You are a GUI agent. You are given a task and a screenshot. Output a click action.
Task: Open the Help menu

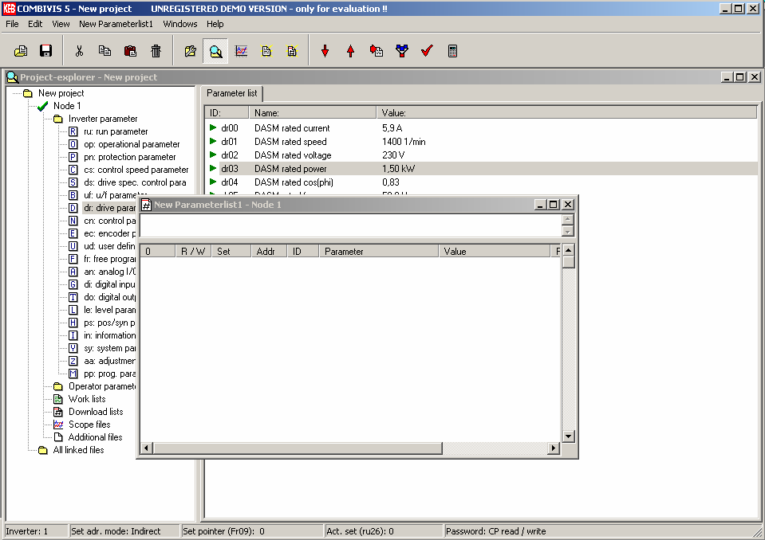point(215,24)
